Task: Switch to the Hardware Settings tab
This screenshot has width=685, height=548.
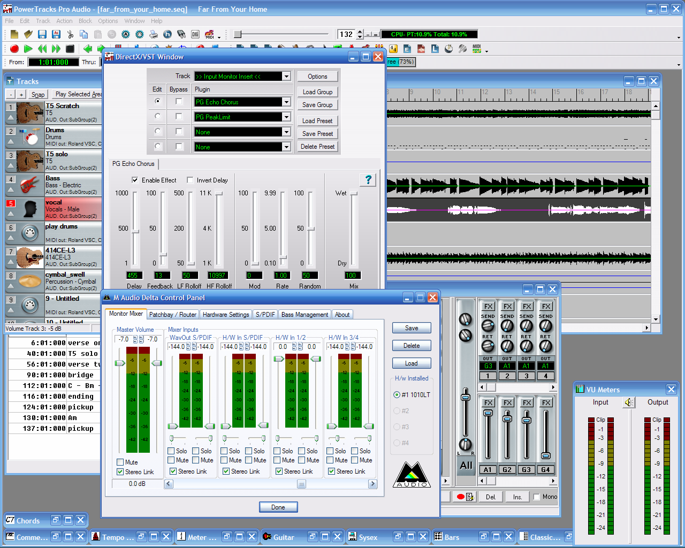Action: 226,315
